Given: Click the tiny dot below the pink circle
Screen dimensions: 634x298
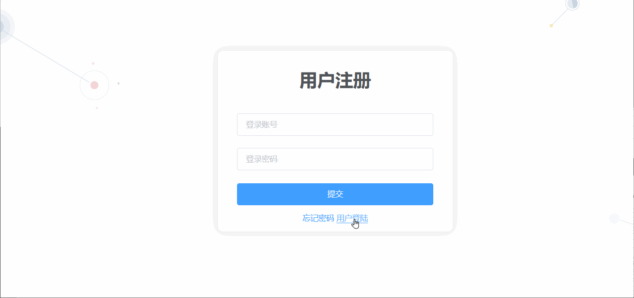Looking at the screenshot, I should 96,108.
